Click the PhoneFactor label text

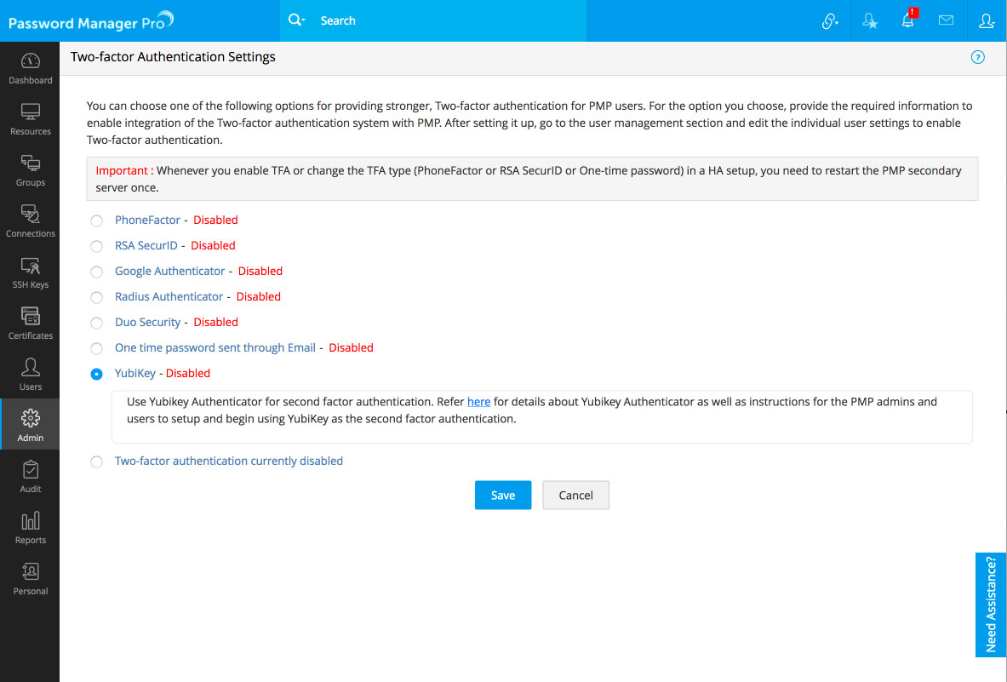[x=148, y=220]
